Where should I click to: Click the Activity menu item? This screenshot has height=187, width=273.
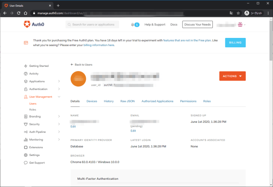pos(34,74)
